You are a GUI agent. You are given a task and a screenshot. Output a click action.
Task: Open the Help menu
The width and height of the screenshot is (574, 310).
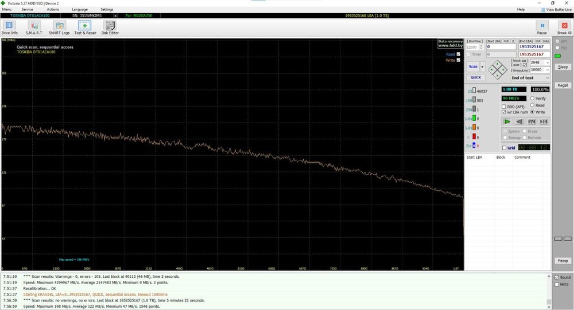(x=521, y=10)
